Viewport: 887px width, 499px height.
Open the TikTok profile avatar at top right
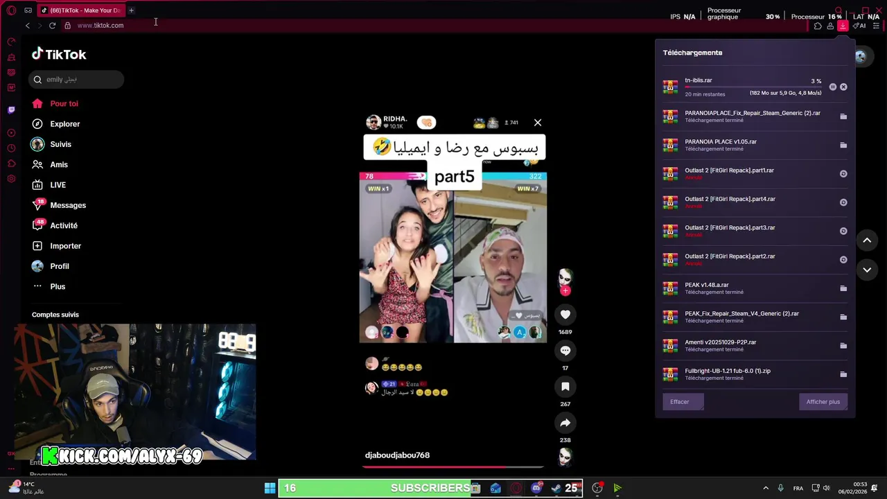[x=860, y=57]
